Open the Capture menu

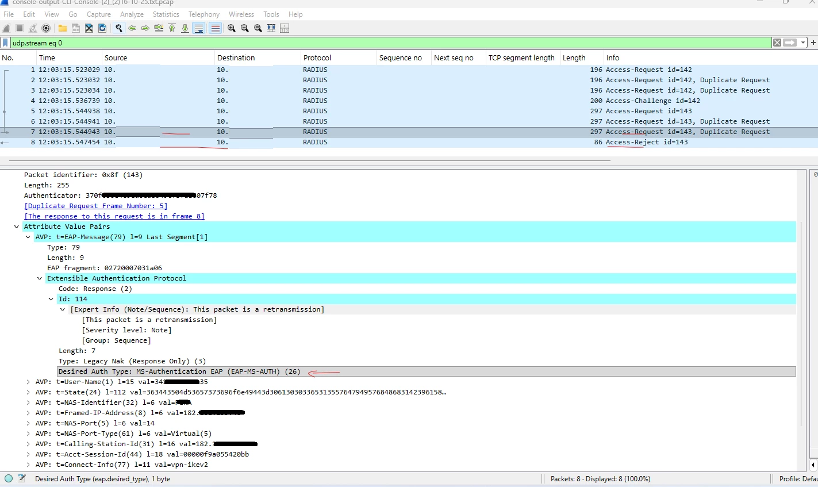99,14
